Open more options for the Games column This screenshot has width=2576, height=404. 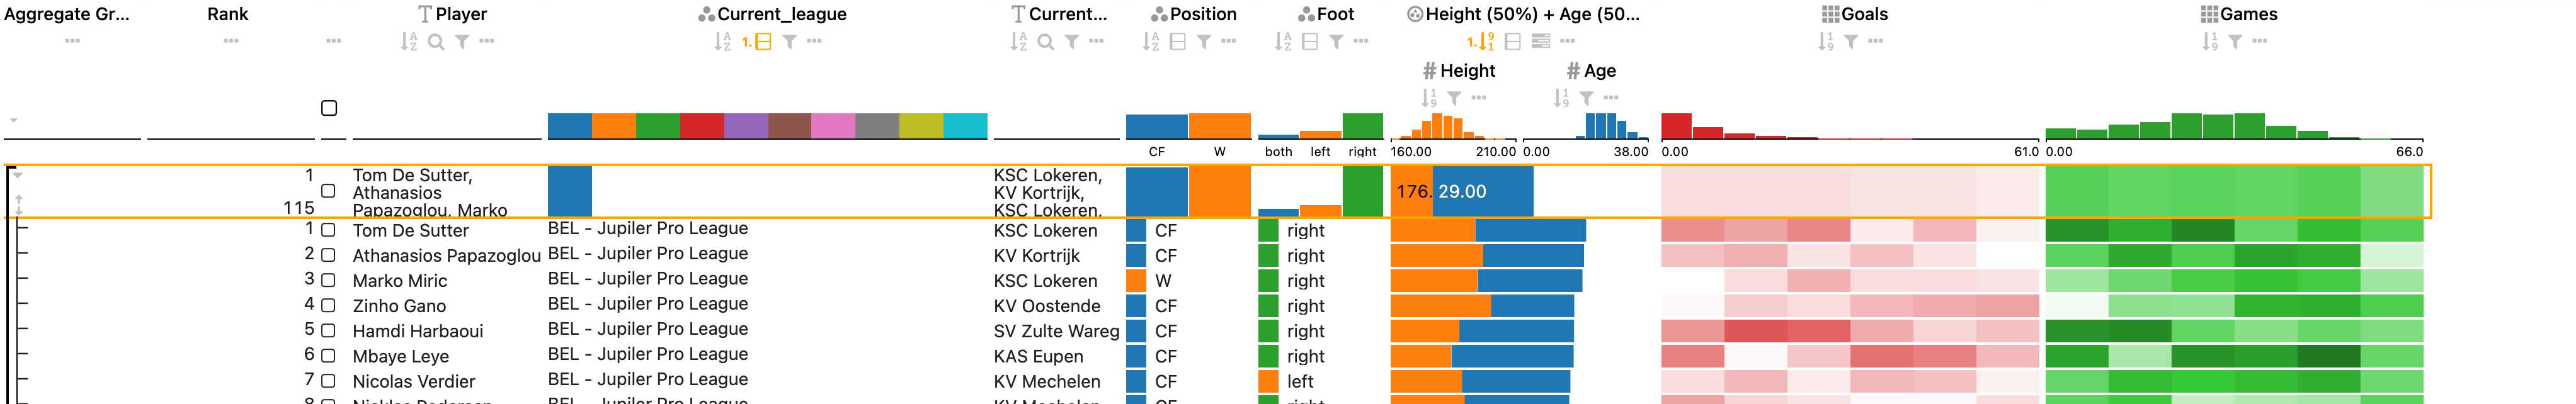2260,42
